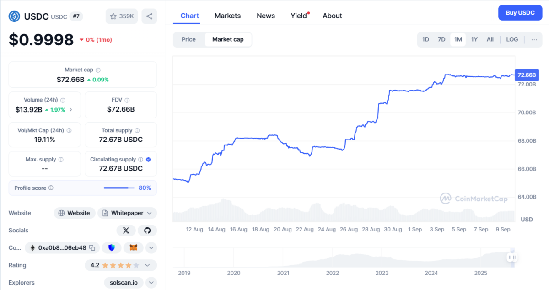This screenshot has width=549, height=290.
Task: Click the 0% (1mo) price change
Action: click(x=96, y=40)
